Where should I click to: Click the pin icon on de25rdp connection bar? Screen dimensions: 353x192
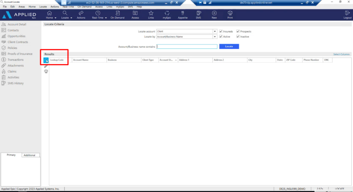(200, 3)
